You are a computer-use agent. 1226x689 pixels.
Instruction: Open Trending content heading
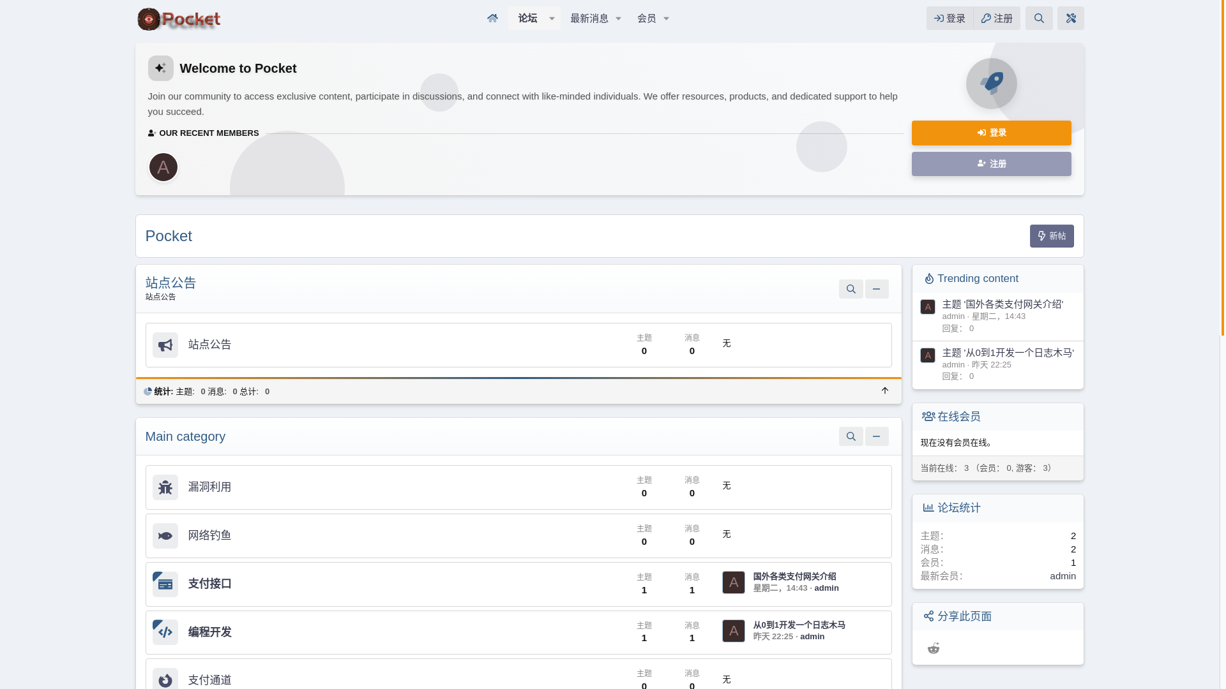(978, 279)
